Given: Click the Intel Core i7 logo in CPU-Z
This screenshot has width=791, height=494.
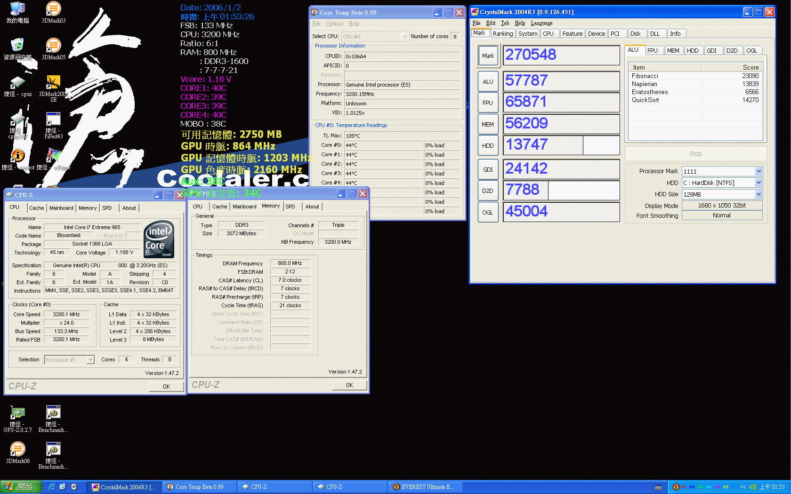Looking at the screenshot, I should [x=159, y=239].
